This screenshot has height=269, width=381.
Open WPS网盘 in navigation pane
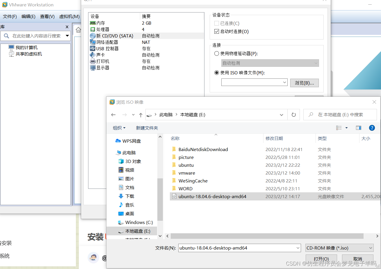point(128,141)
